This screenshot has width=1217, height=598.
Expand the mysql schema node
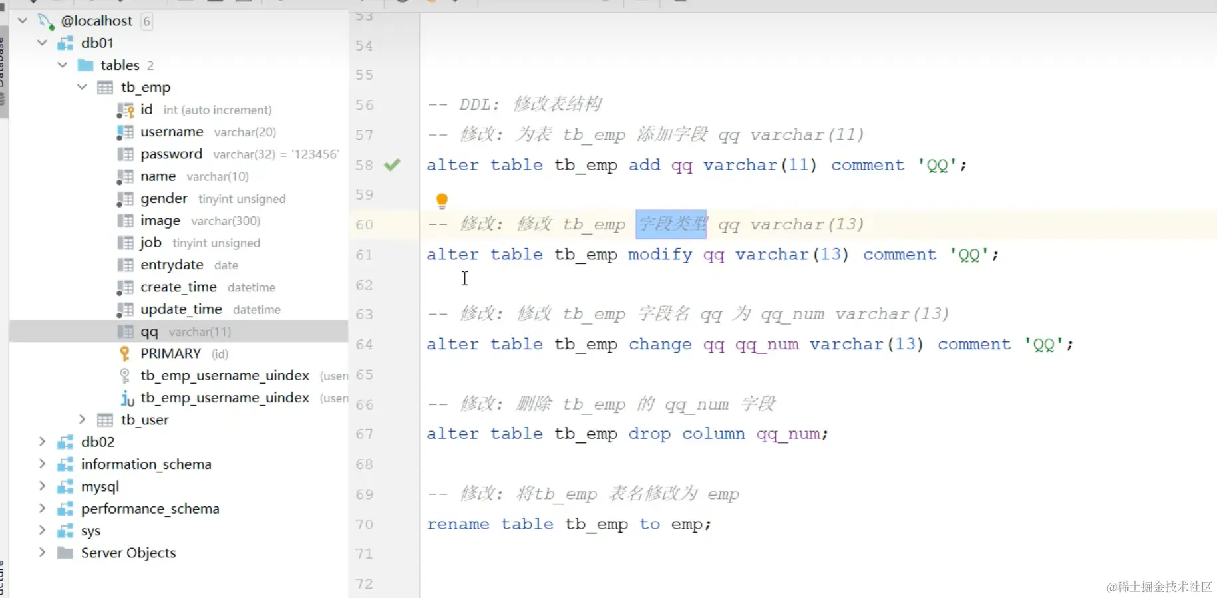click(x=43, y=486)
